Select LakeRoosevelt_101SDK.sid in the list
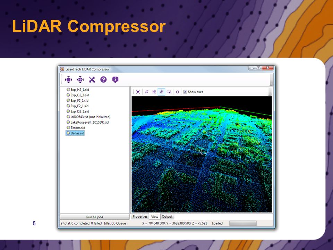The height and width of the screenshot is (250, 333). point(87,122)
